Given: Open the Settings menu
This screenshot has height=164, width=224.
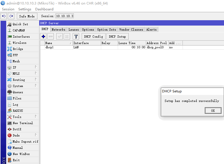Looking at the screenshot, I should (x=25, y=9).
